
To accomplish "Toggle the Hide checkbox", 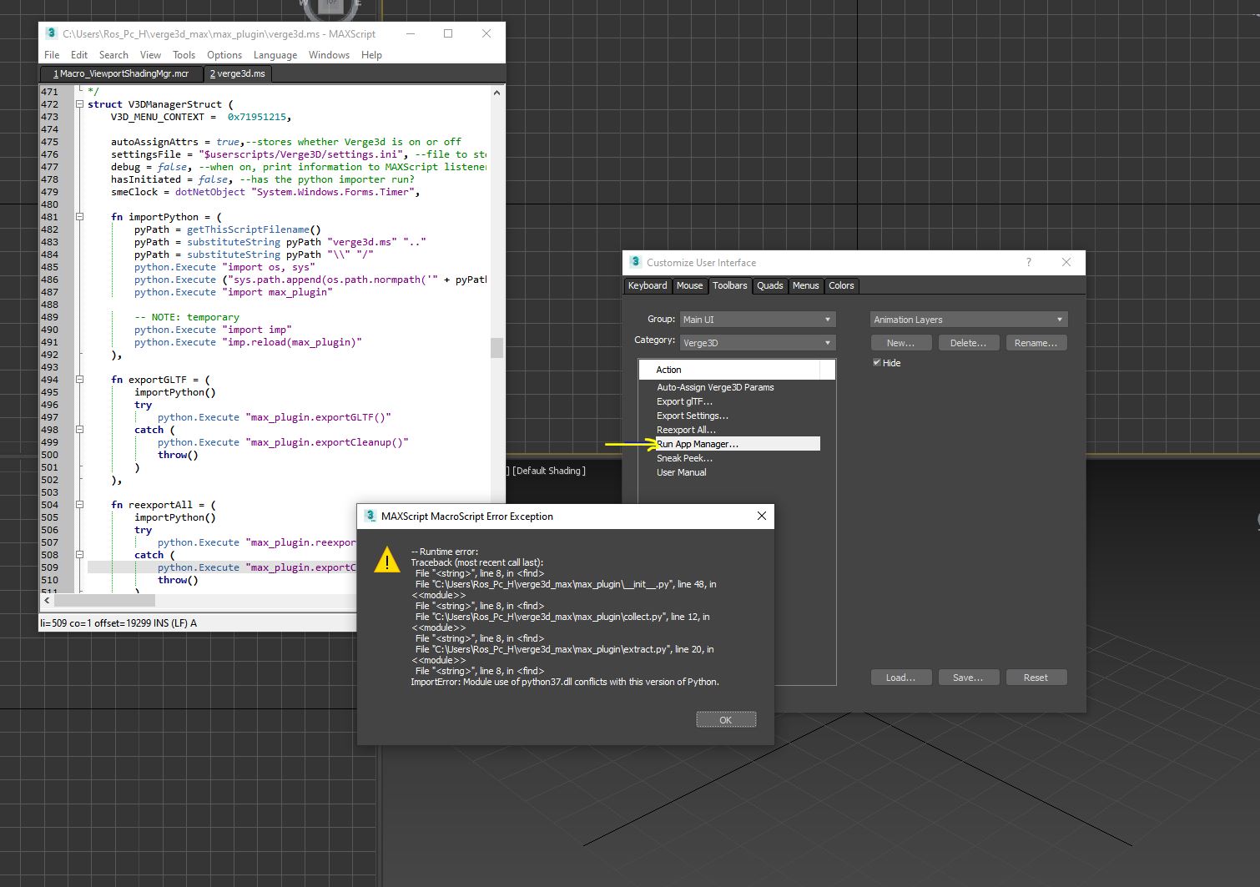I will pyautogui.click(x=877, y=363).
